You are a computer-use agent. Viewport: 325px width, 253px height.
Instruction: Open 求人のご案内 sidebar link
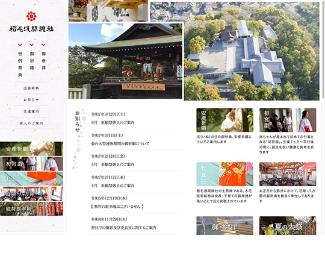(x=31, y=123)
